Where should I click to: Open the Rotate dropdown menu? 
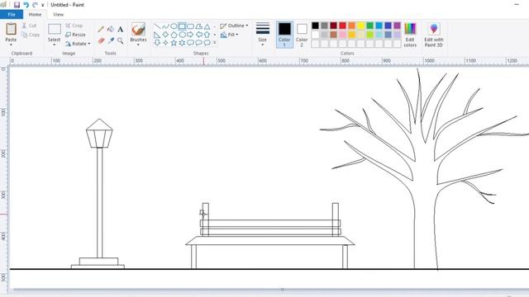click(78, 44)
